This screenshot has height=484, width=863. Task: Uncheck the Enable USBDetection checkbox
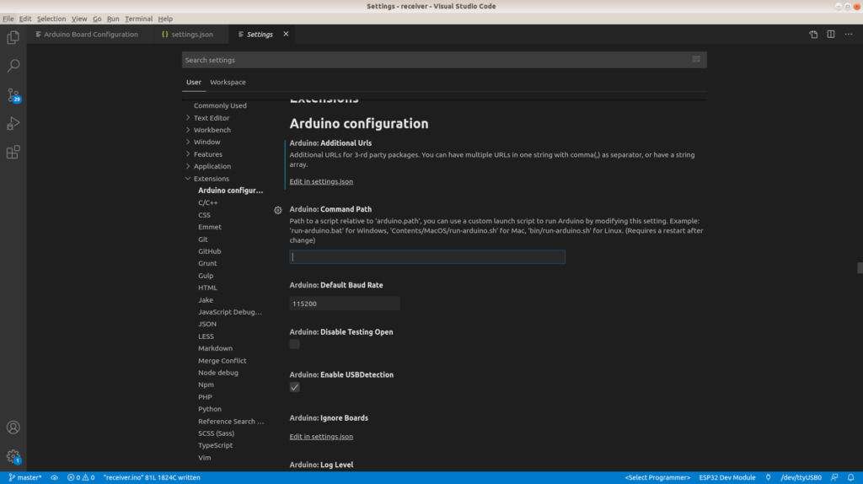295,387
